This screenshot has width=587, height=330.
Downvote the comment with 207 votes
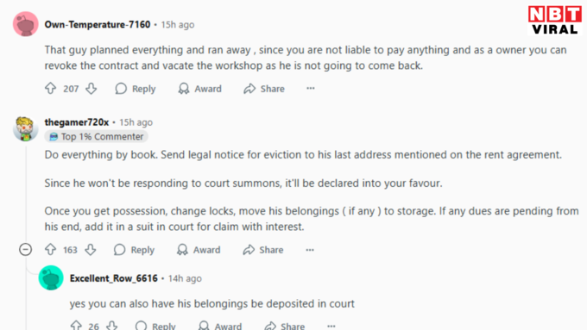(91, 89)
